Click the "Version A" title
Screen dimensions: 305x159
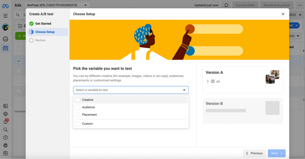point(214,73)
